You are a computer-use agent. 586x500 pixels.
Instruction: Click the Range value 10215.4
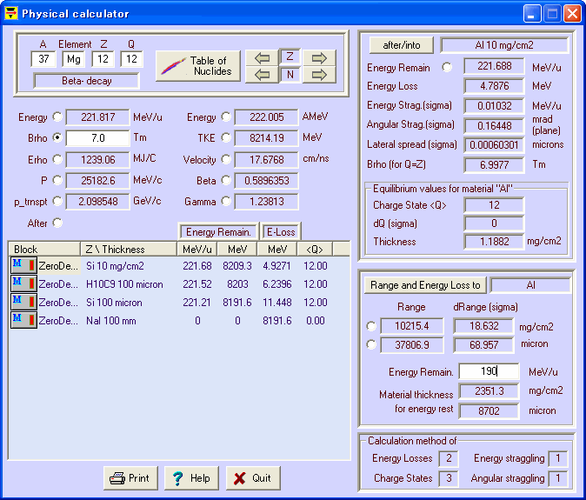click(412, 326)
